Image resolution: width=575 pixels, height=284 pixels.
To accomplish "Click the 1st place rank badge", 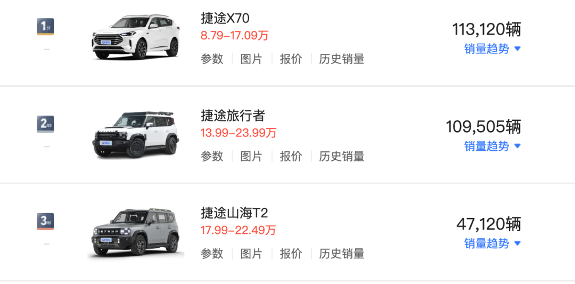I will pos(45,27).
